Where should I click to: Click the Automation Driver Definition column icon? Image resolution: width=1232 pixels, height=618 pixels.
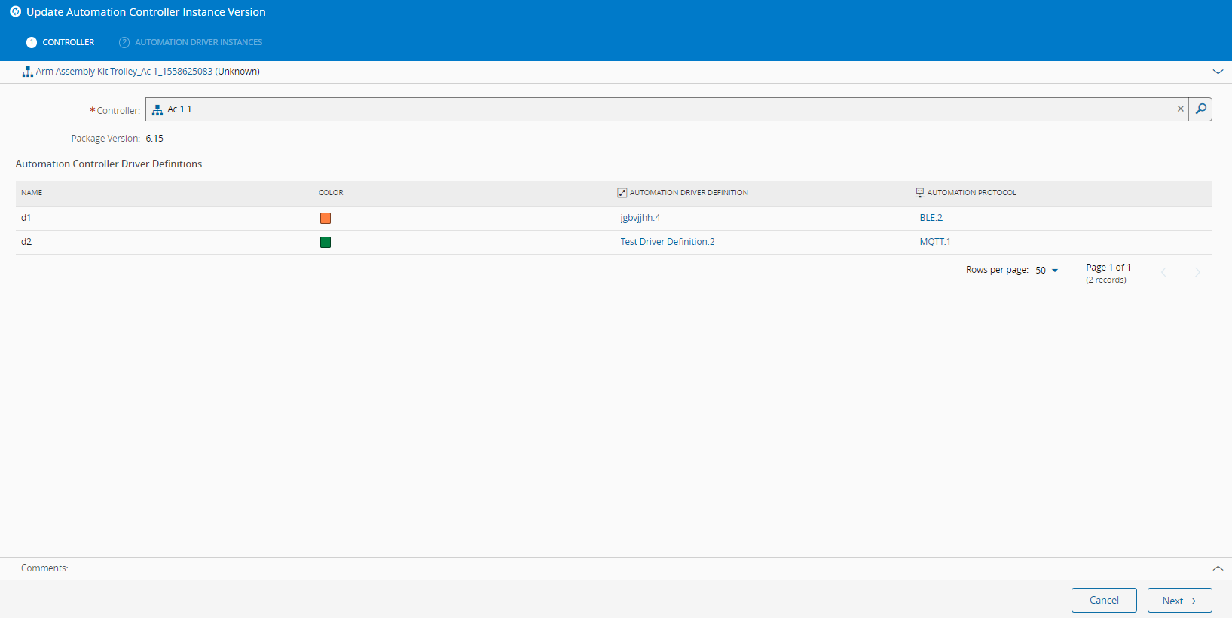coord(622,193)
